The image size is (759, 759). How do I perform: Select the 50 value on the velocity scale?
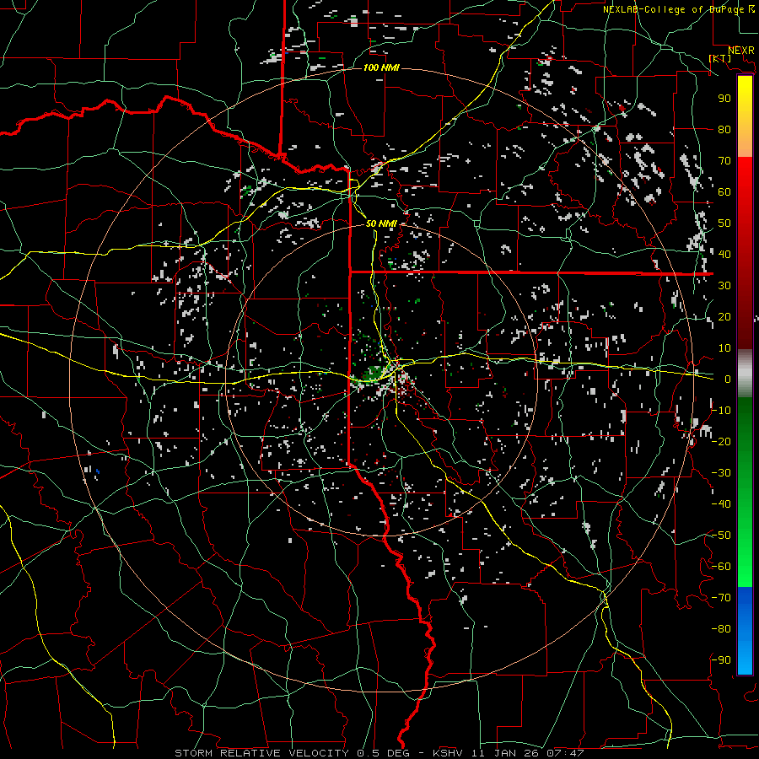pyautogui.click(x=724, y=223)
